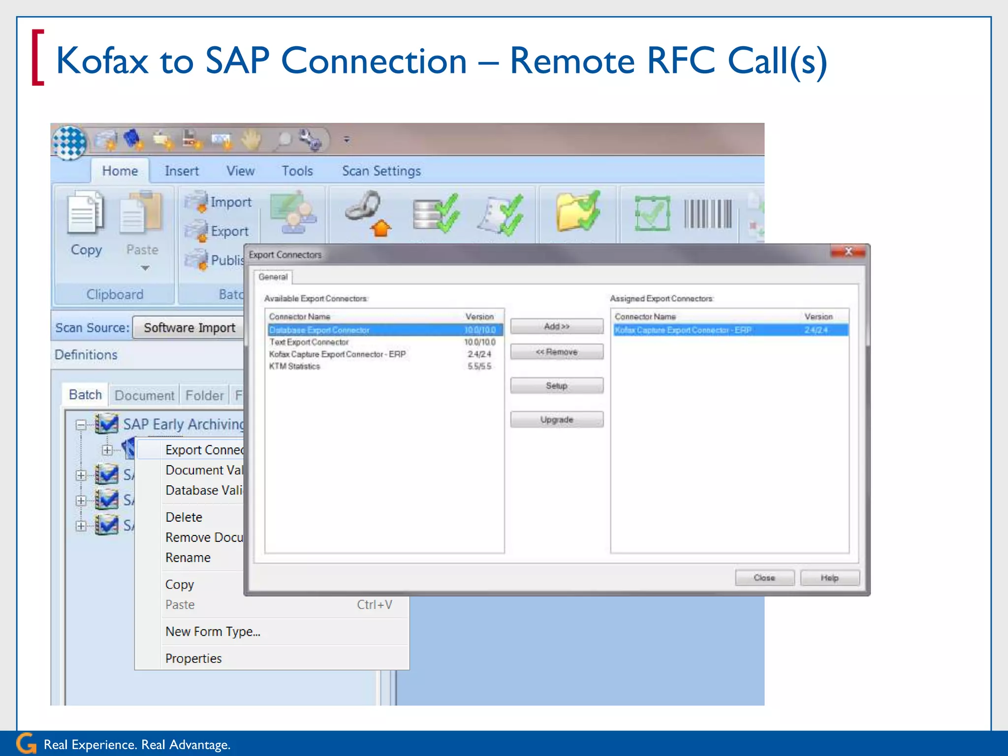
Task: Expand the third batch class node
Action: 81,501
